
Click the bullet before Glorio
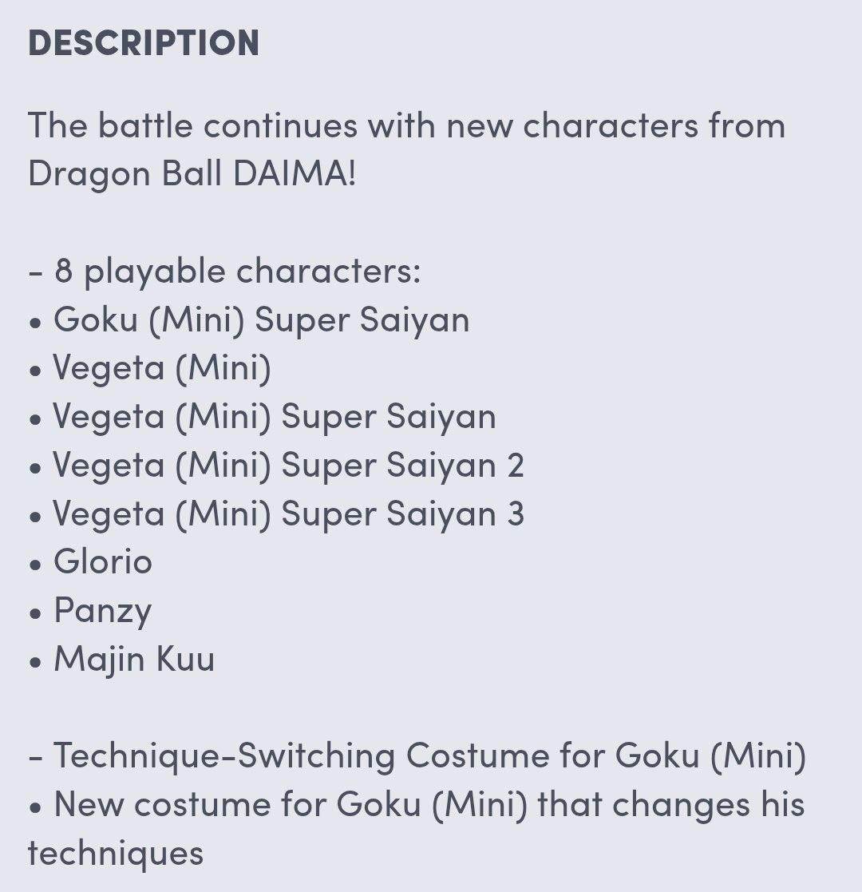coord(36,565)
